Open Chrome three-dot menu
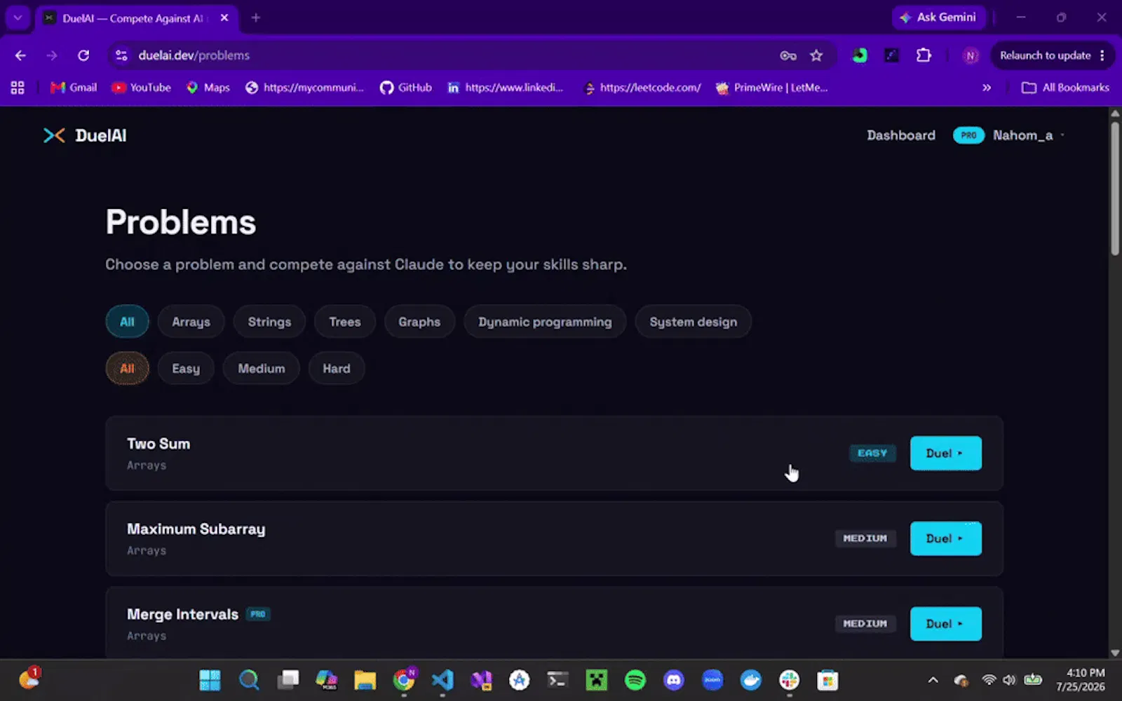The width and height of the screenshot is (1122, 701). 1102,55
